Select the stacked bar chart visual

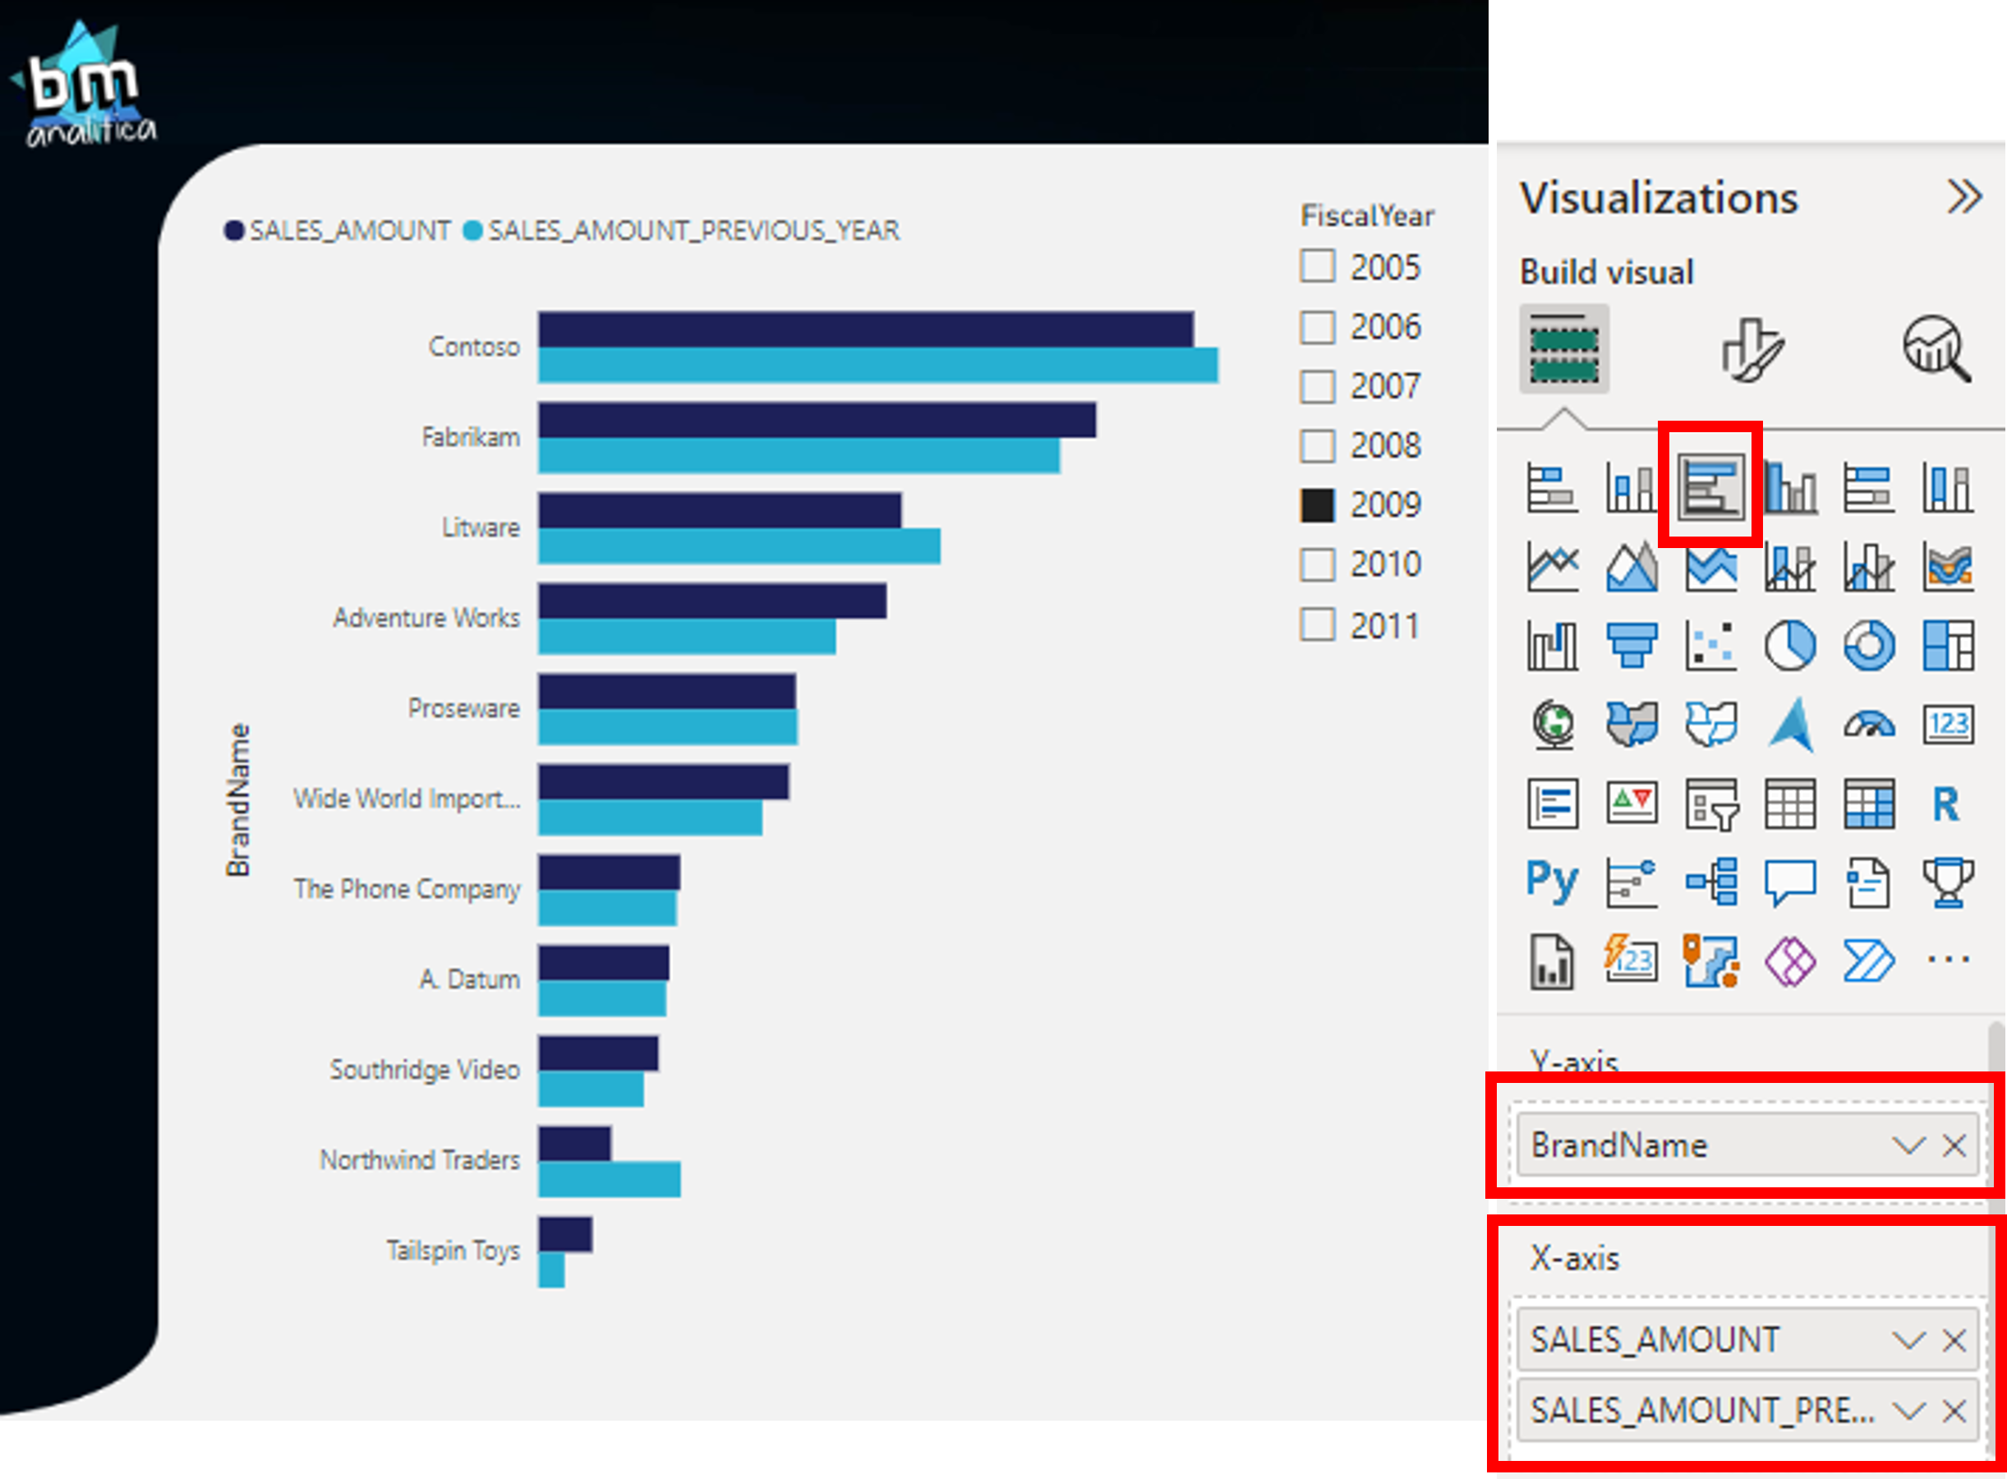click(x=1552, y=489)
